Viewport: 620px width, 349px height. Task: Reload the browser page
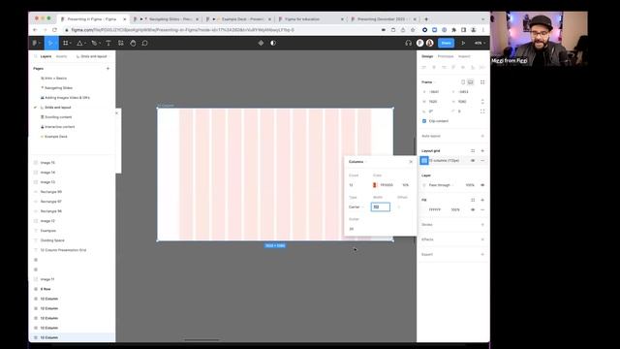(x=54, y=30)
